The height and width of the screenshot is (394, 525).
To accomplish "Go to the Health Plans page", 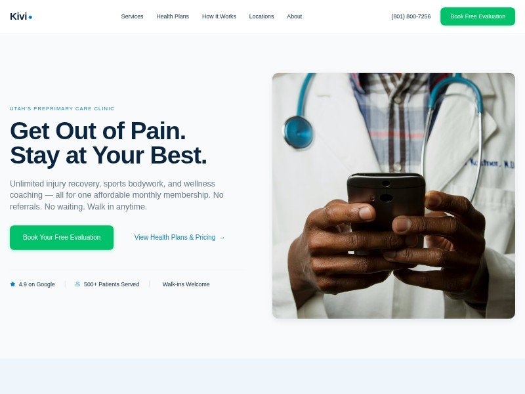I will (x=173, y=16).
